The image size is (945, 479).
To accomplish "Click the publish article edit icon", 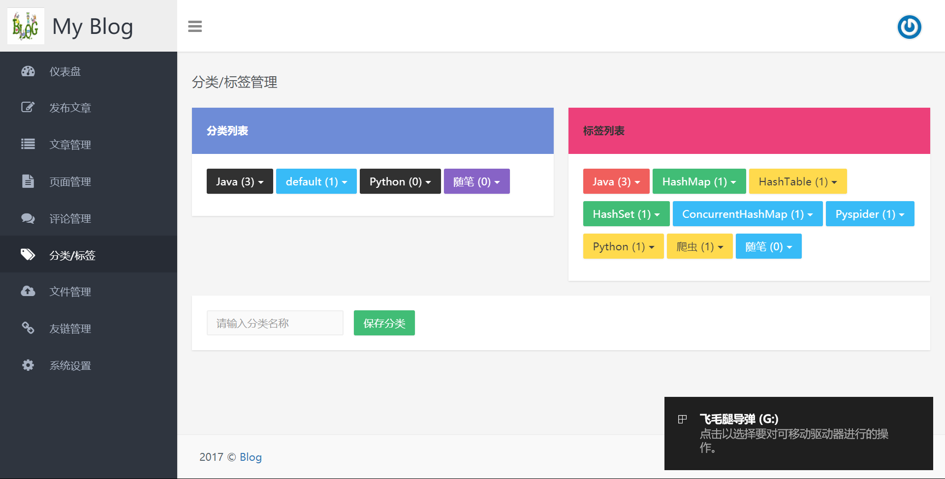I will (28, 107).
